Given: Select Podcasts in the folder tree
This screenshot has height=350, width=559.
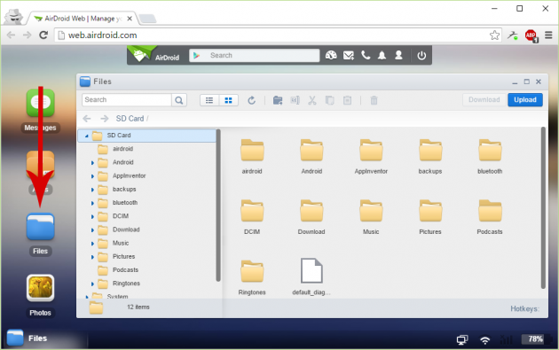Looking at the screenshot, I should point(125,270).
